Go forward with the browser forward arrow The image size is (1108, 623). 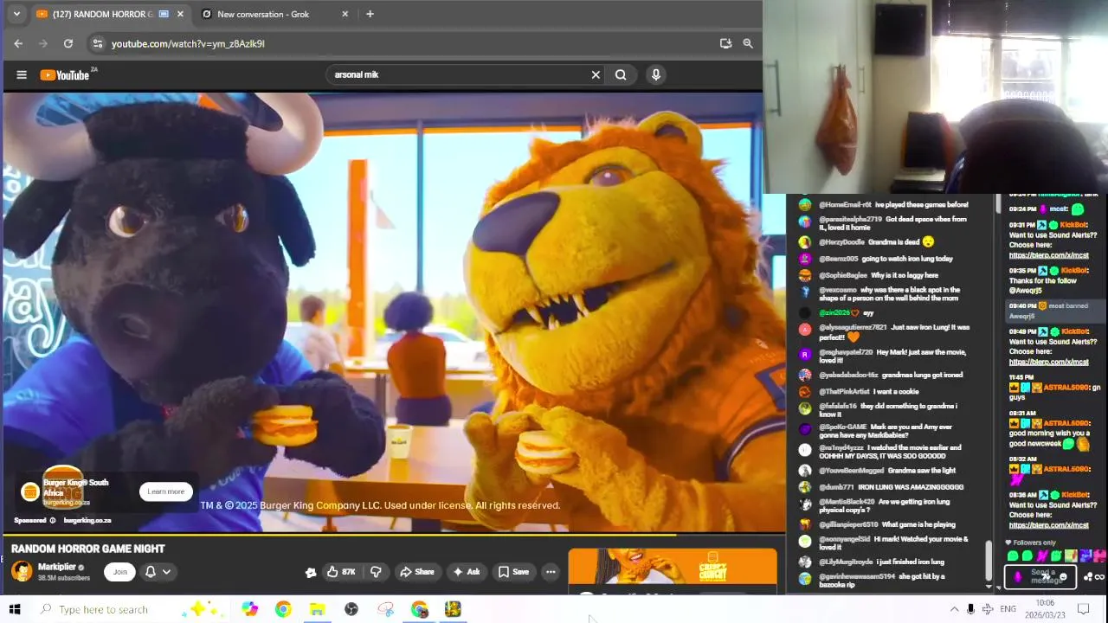tap(42, 43)
